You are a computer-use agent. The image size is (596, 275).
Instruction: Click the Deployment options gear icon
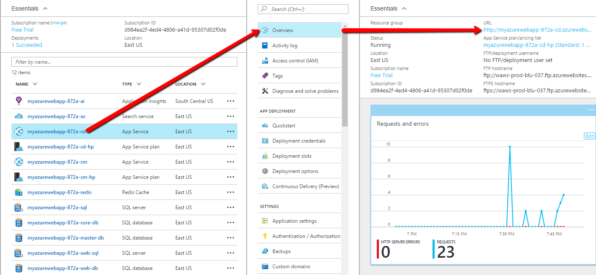[265, 171]
